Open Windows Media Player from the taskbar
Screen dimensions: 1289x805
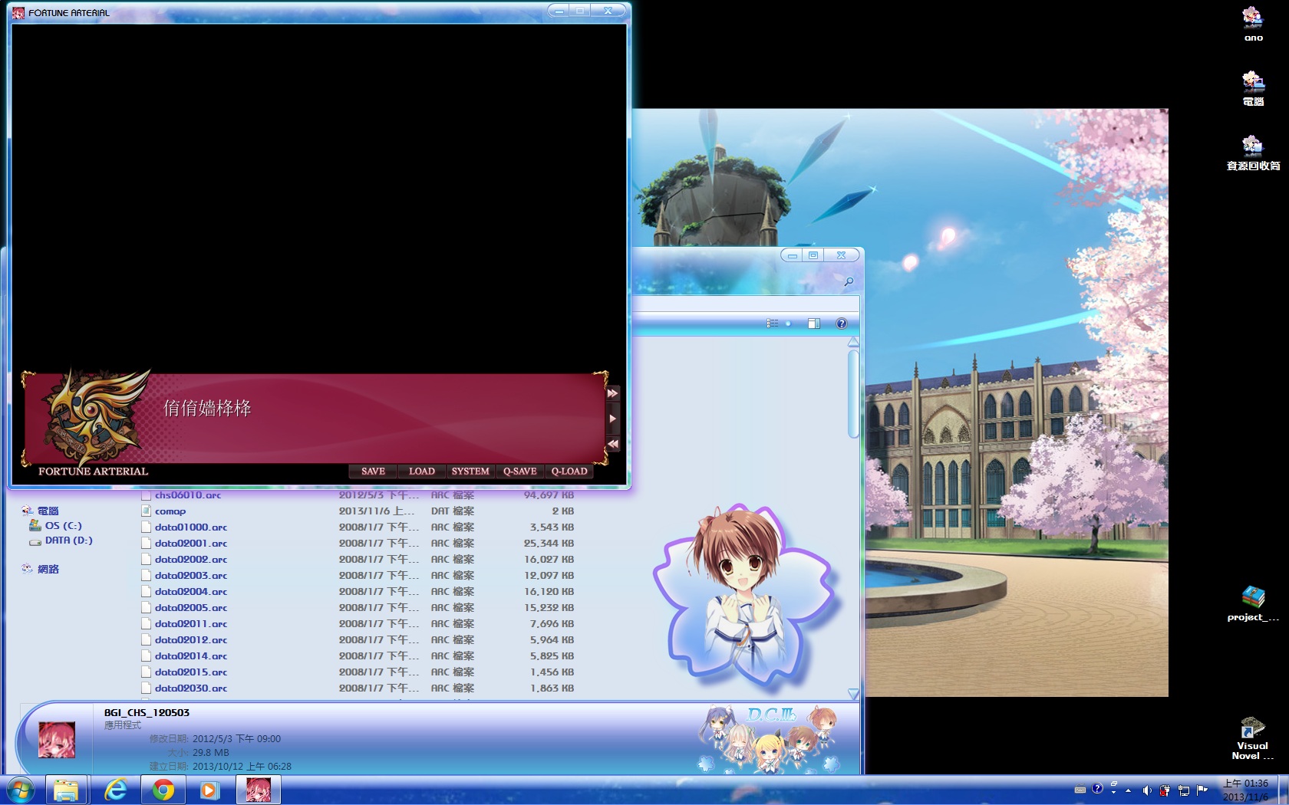pos(209,790)
